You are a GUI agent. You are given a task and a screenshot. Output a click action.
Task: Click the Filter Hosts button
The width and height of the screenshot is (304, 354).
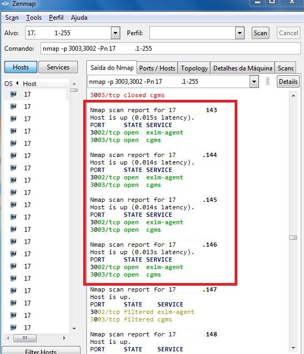41,351
